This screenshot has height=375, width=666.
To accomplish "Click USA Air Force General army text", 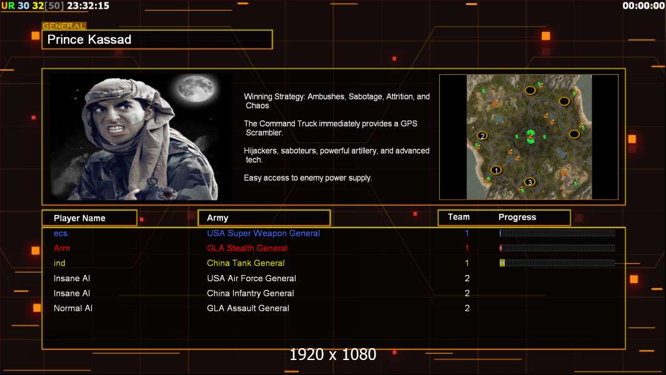I will tap(251, 278).
